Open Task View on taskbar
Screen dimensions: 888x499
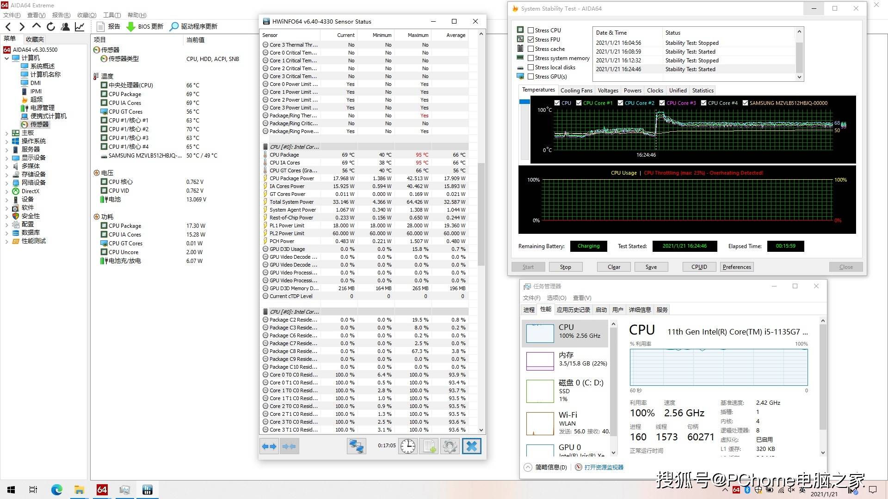tap(33, 490)
